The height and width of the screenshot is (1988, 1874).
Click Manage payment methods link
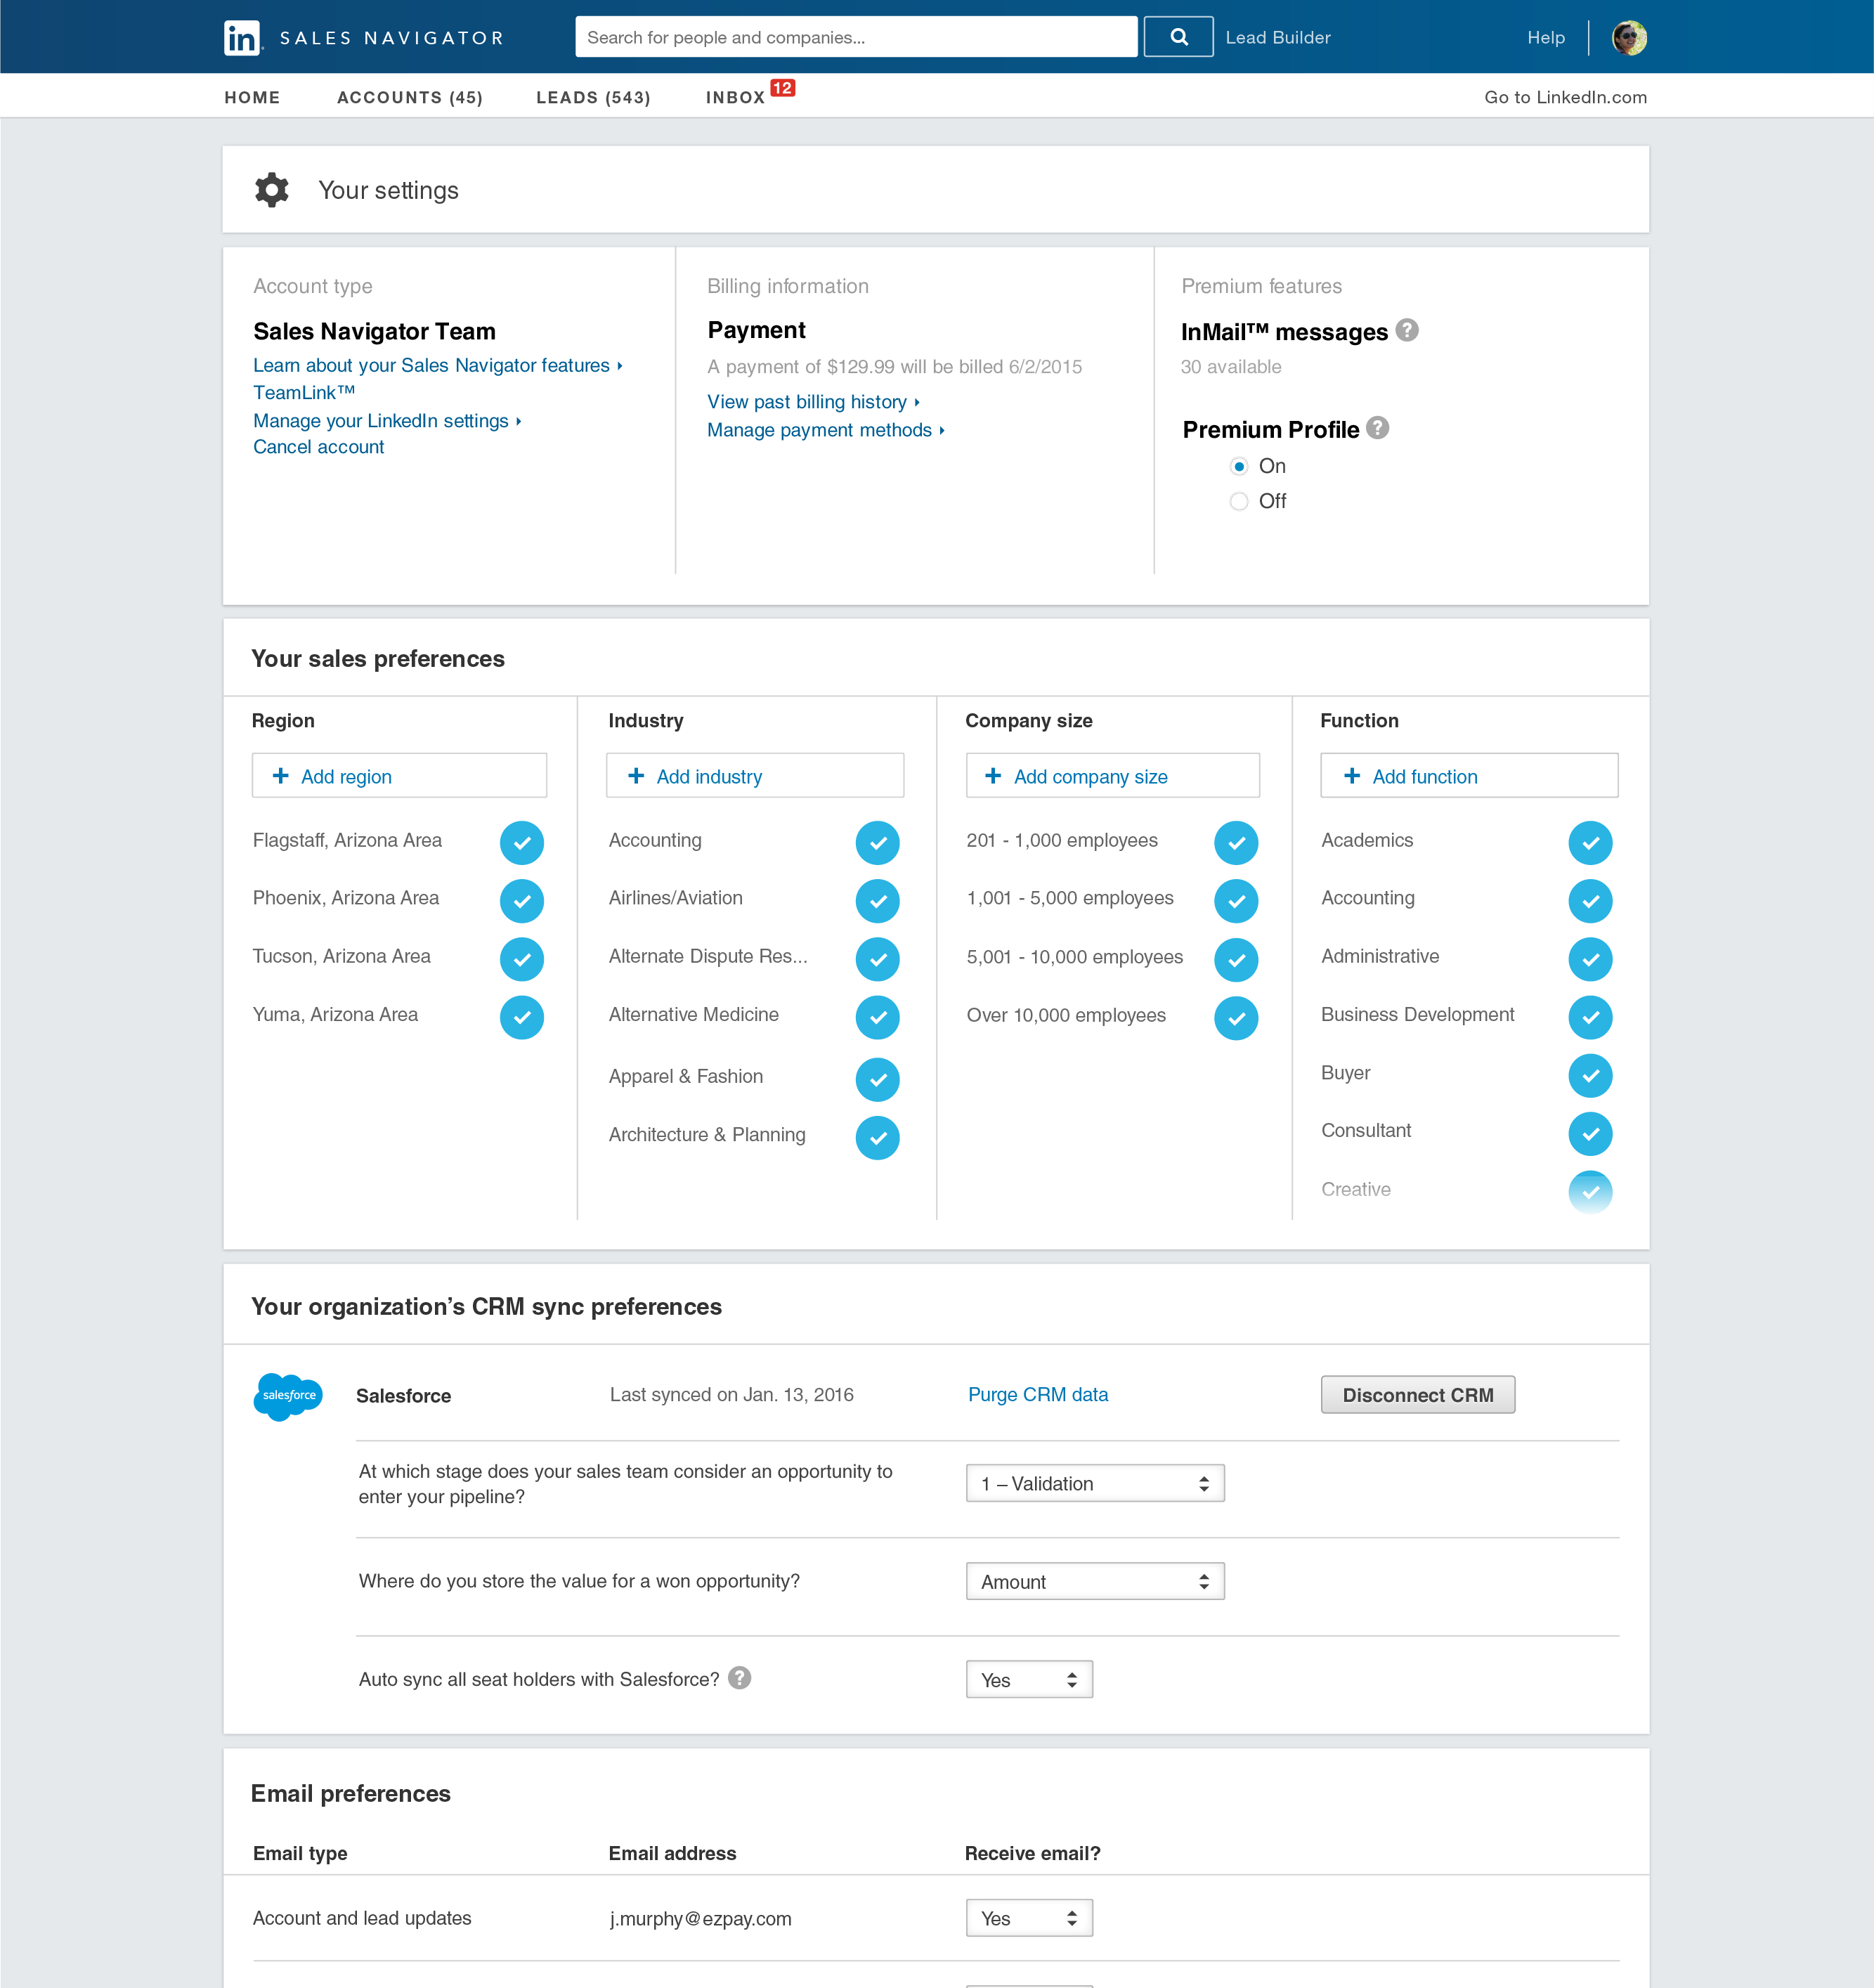coord(826,429)
